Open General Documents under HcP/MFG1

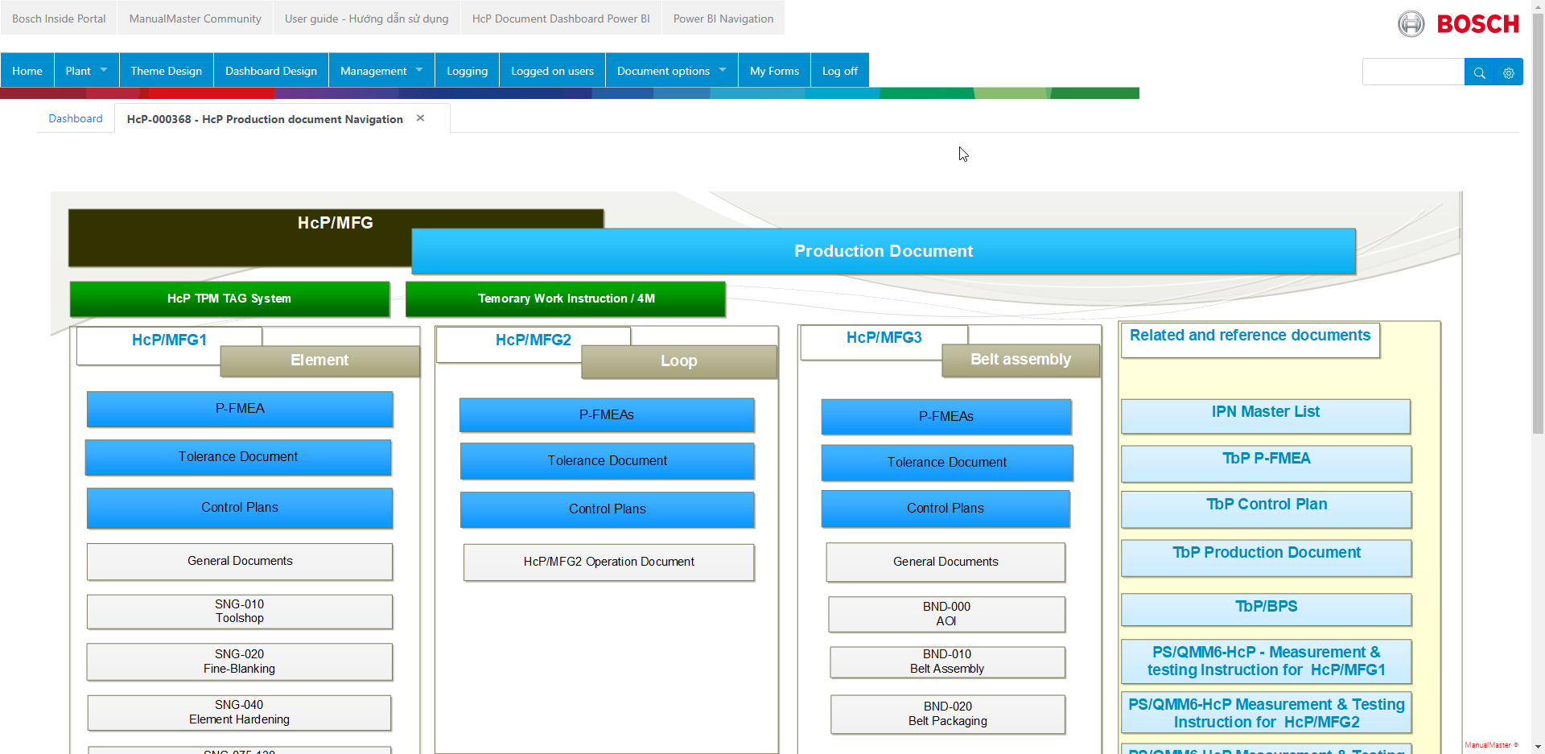click(x=240, y=561)
